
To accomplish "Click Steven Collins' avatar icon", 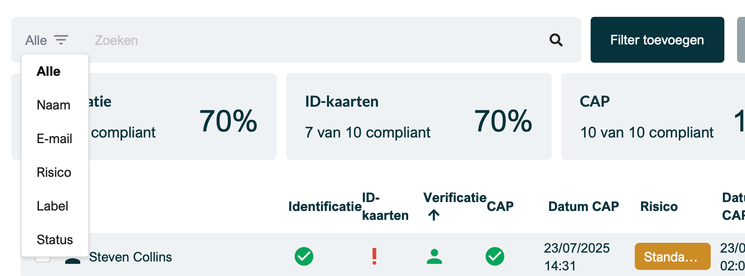I will [x=73, y=260].
